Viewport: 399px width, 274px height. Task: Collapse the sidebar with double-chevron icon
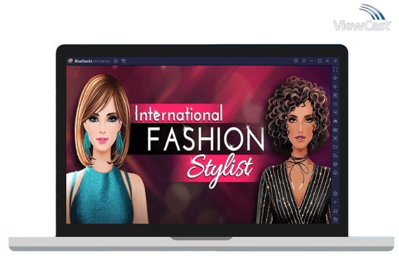335,61
